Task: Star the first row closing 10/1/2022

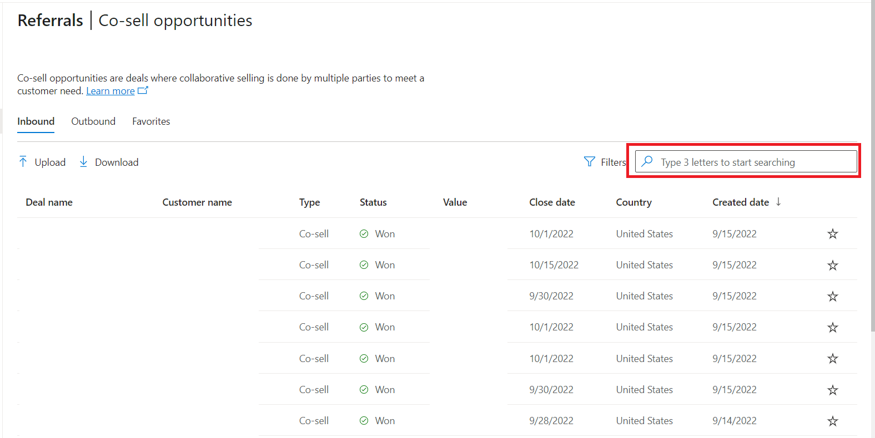Action: click(832, 234)
